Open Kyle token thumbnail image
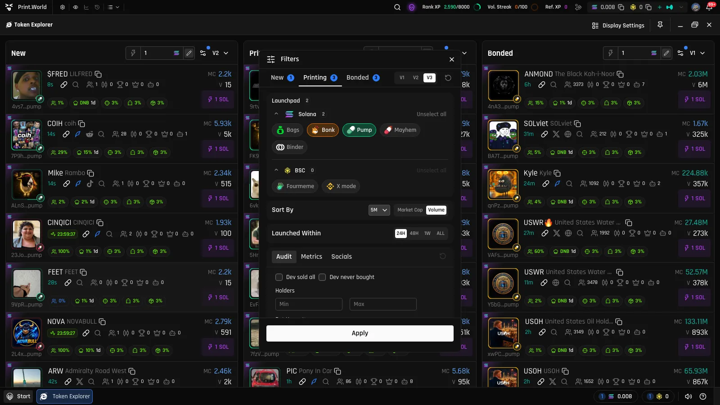The width and height of the screenshot is (720, 405). point(503,185)
